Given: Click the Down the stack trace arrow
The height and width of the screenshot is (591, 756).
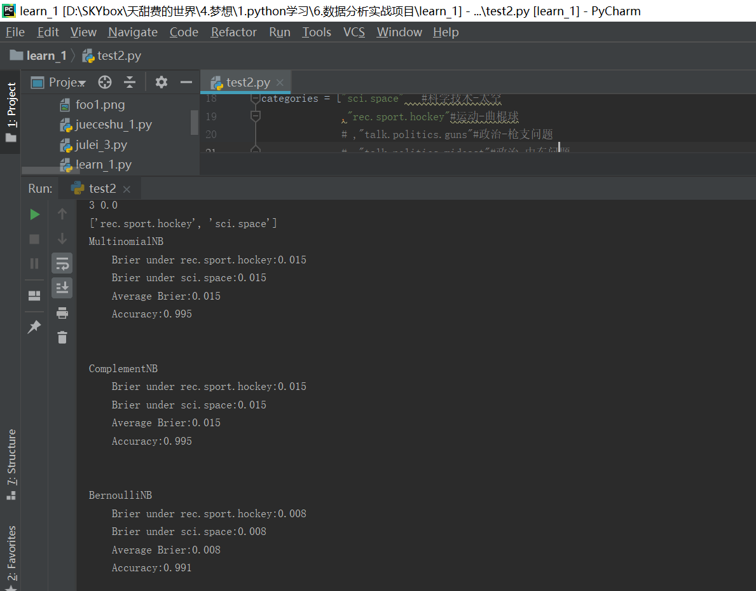Looking at the screenshot, I should point(62,239).
